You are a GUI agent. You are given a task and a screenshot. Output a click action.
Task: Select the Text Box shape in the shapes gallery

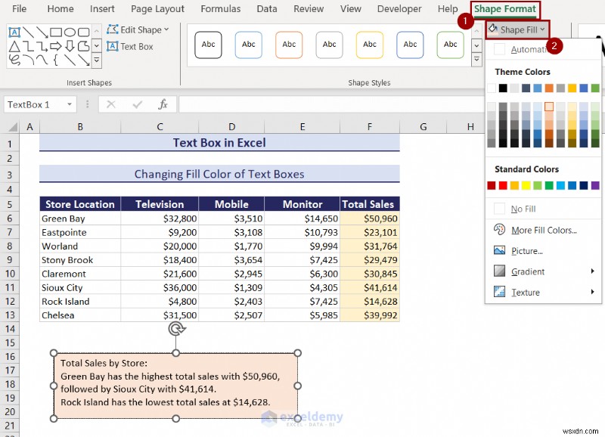(14, 32)
